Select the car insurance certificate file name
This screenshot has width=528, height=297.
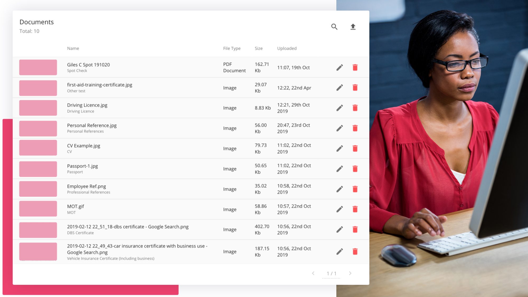click(137, 249)
